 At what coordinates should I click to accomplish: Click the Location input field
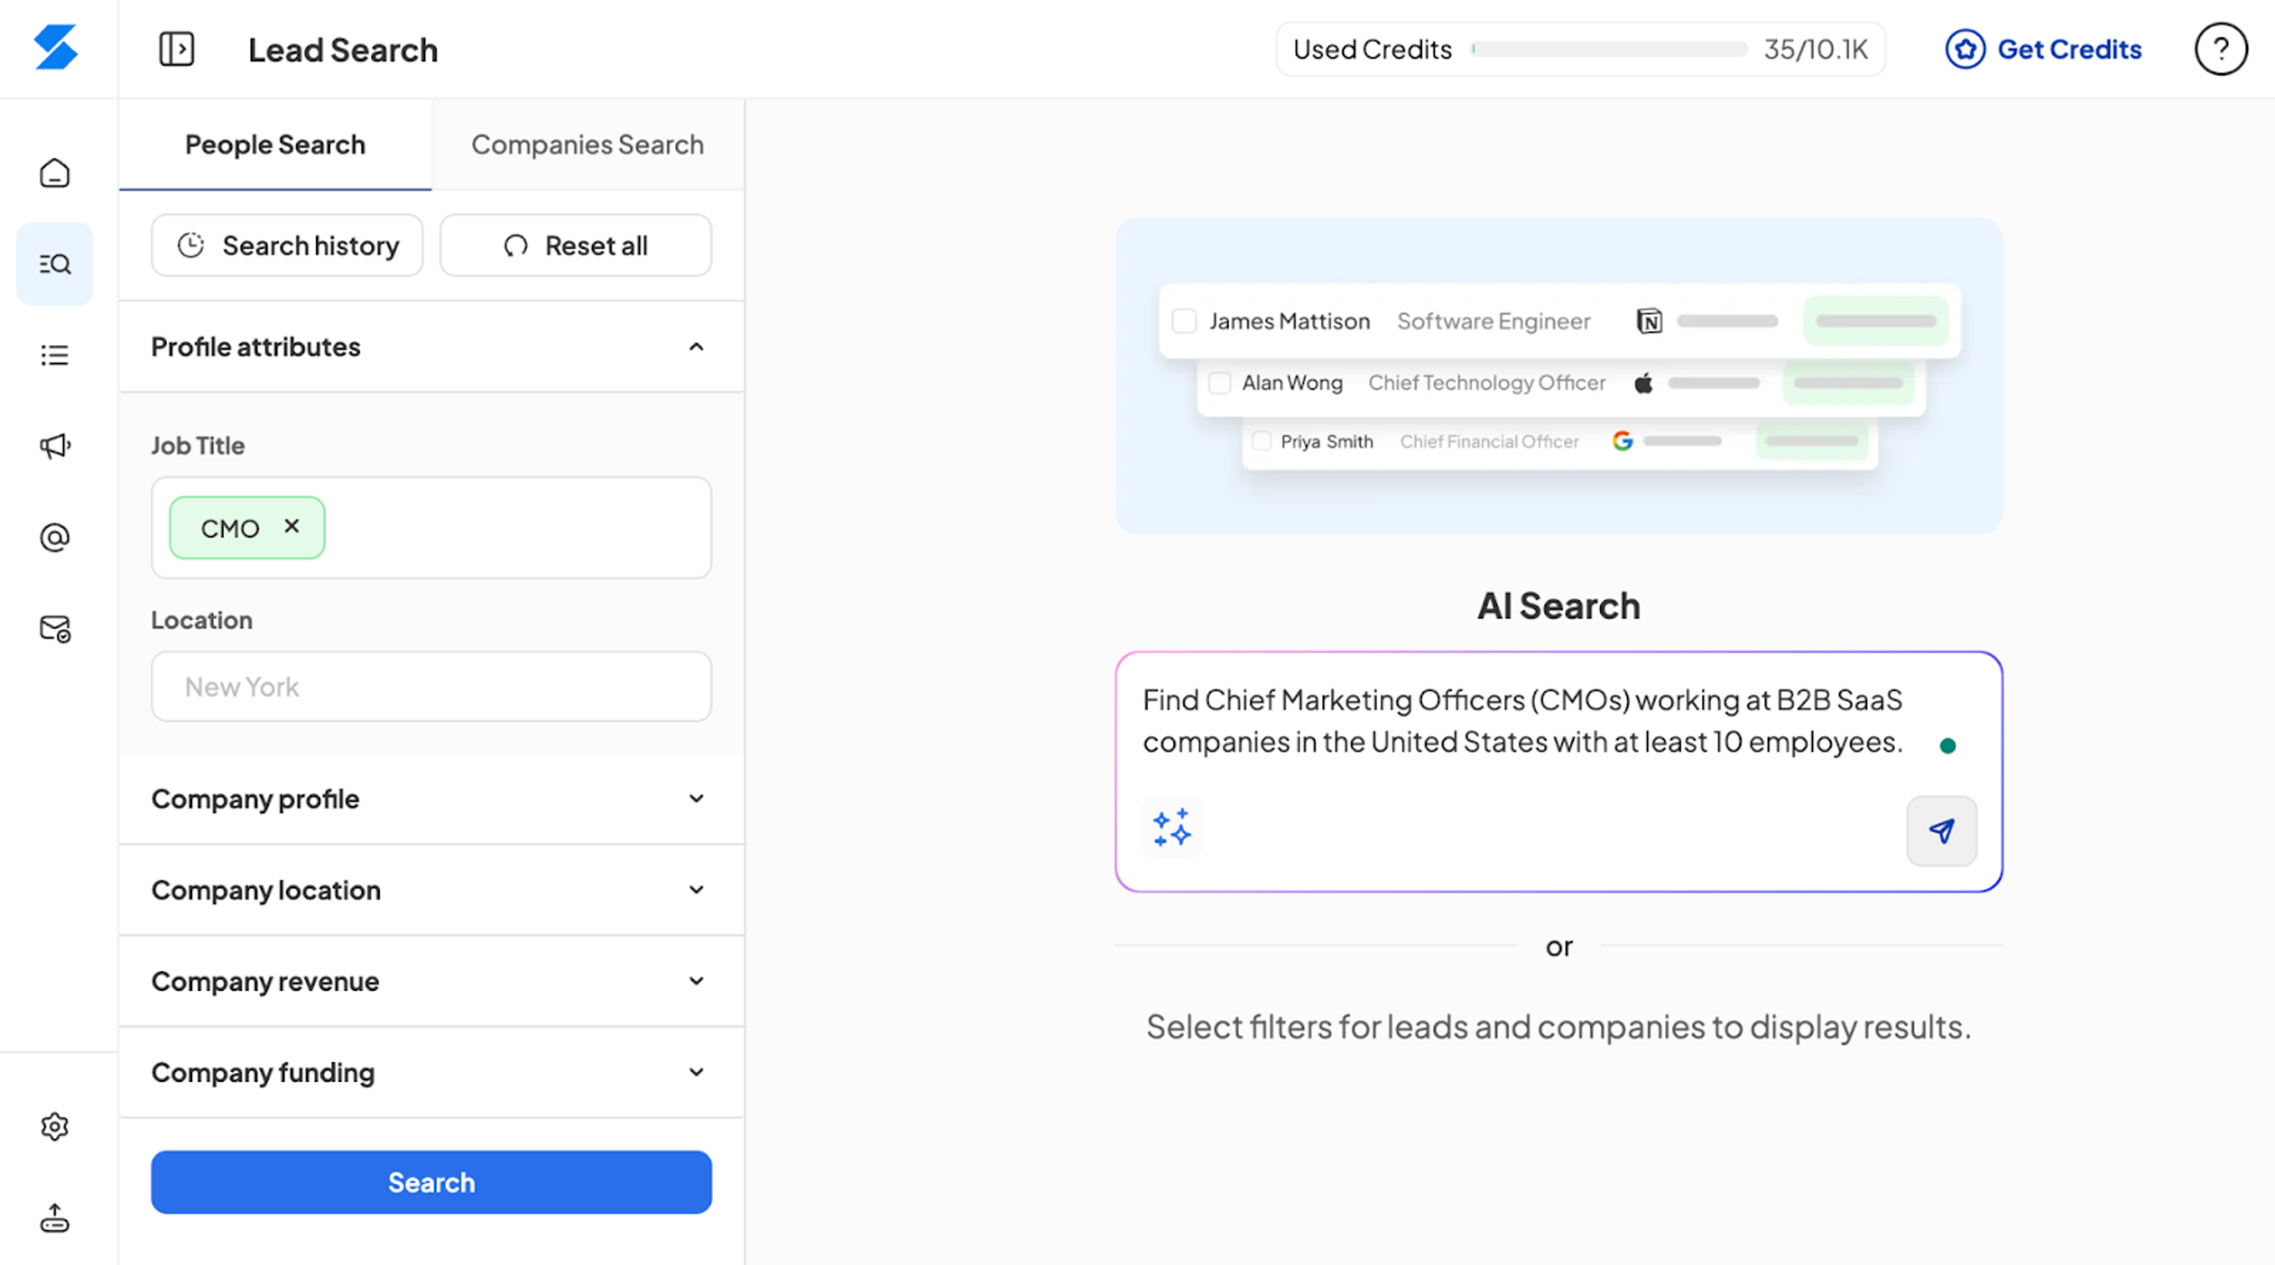431,687
